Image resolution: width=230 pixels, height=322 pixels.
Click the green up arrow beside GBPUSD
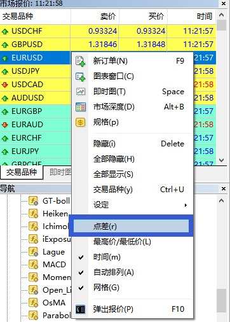(x=5, y=45)
